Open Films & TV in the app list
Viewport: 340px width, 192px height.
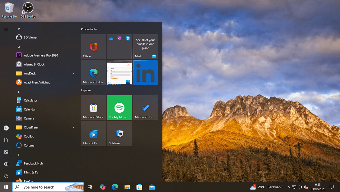[x=45, y=172]
